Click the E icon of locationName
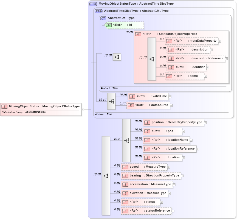This screenshot has height=219, width=237. [x=147, y=140]
